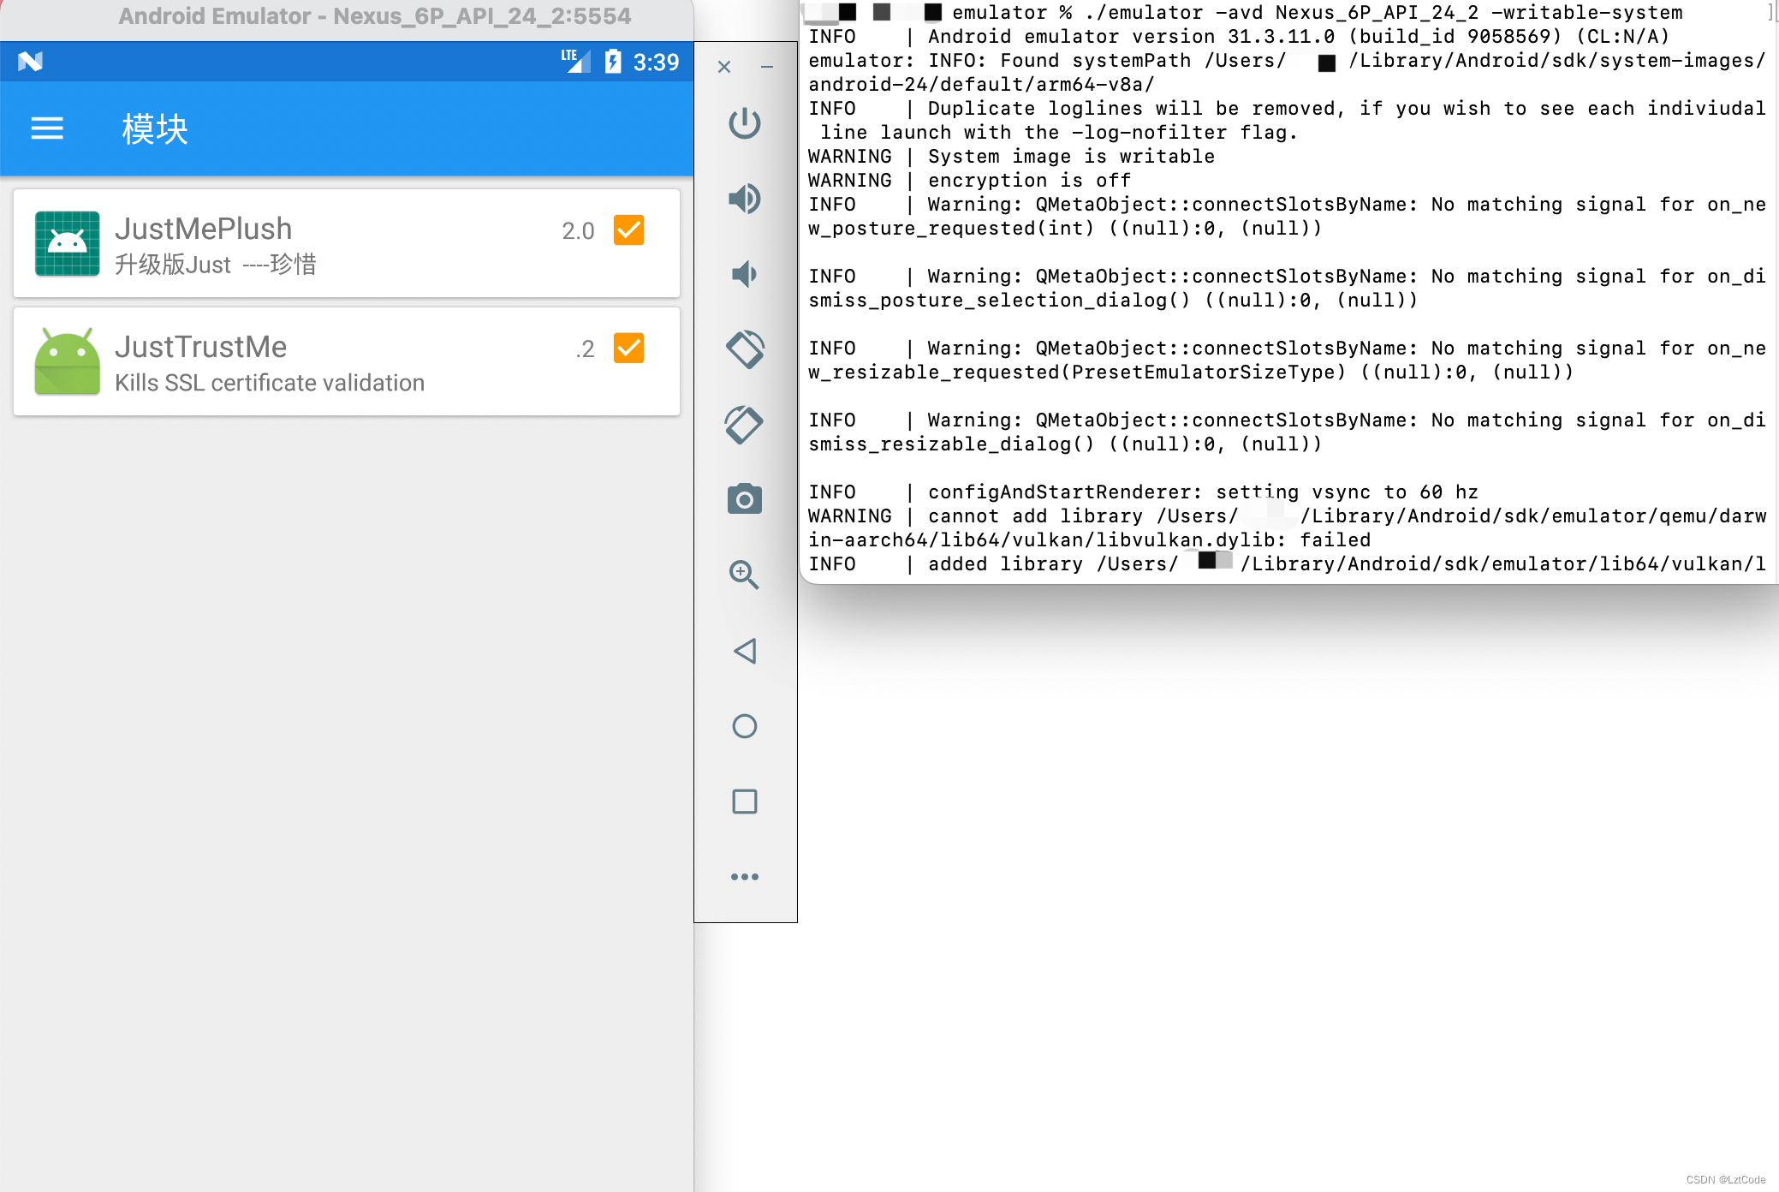This screenshot has width=1779, height=1192.
Task: Tap the N notification icon in status bar
Action: (x=30, y=62)
